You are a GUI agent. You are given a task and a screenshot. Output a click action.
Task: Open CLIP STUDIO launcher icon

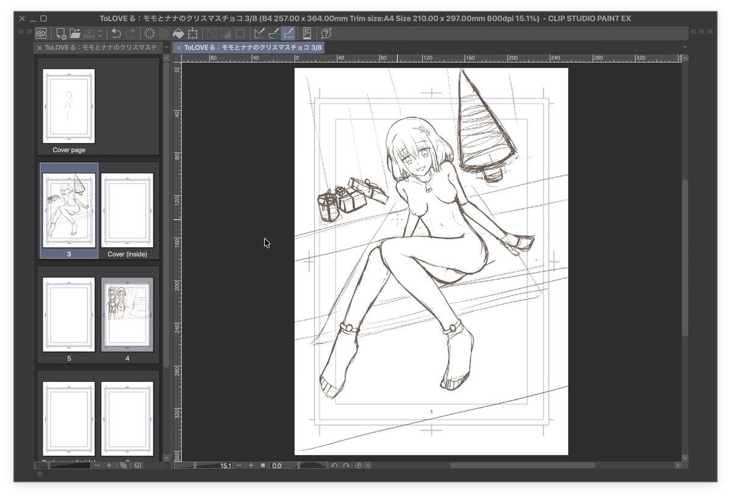(41, 33)
